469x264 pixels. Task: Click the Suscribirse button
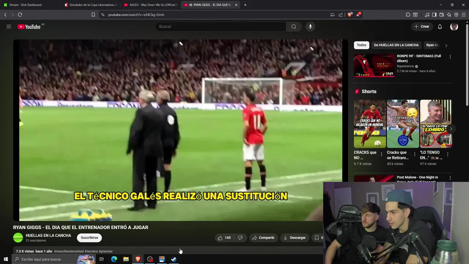pos(89,238)
